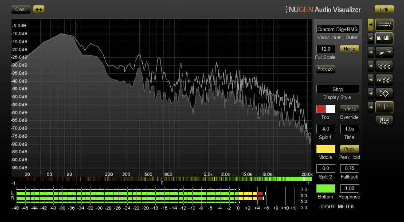This screenshot has width=404, height=222.
Task: Edit the Split 2 value 0.0
Action: (x=326, y=168)
